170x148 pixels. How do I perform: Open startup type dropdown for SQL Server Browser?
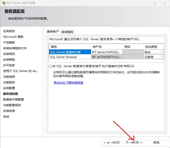(x=162, y=57)
